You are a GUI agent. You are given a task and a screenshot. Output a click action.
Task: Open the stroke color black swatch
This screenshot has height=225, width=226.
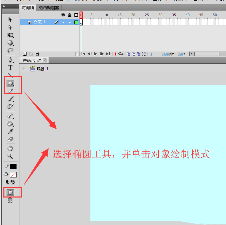(x=13, y=167)
